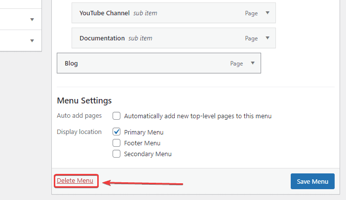
Task: Click the 'Page' label on YouTube Channel item
Action: pos(251,13)
